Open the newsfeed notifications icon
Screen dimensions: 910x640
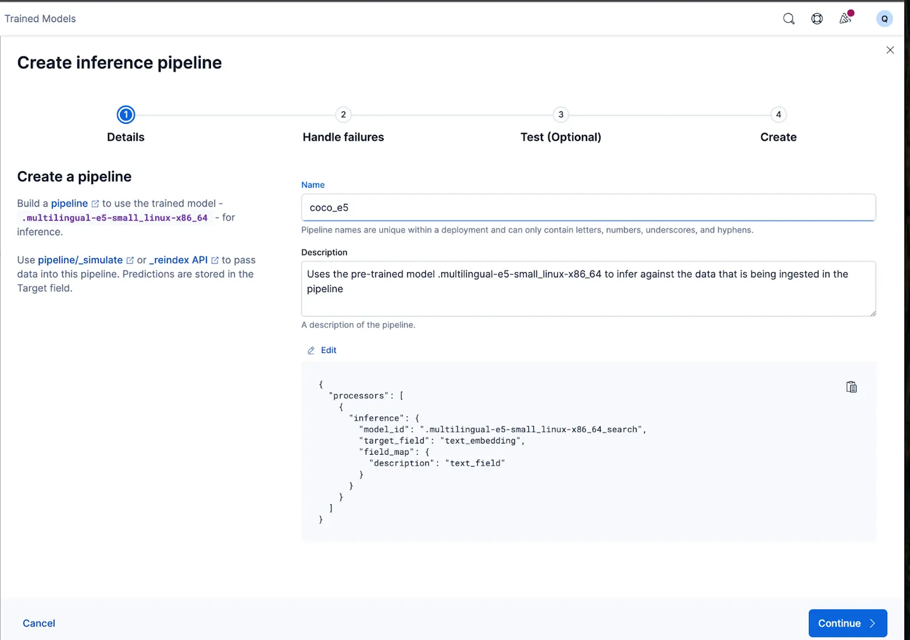(845, 19)
